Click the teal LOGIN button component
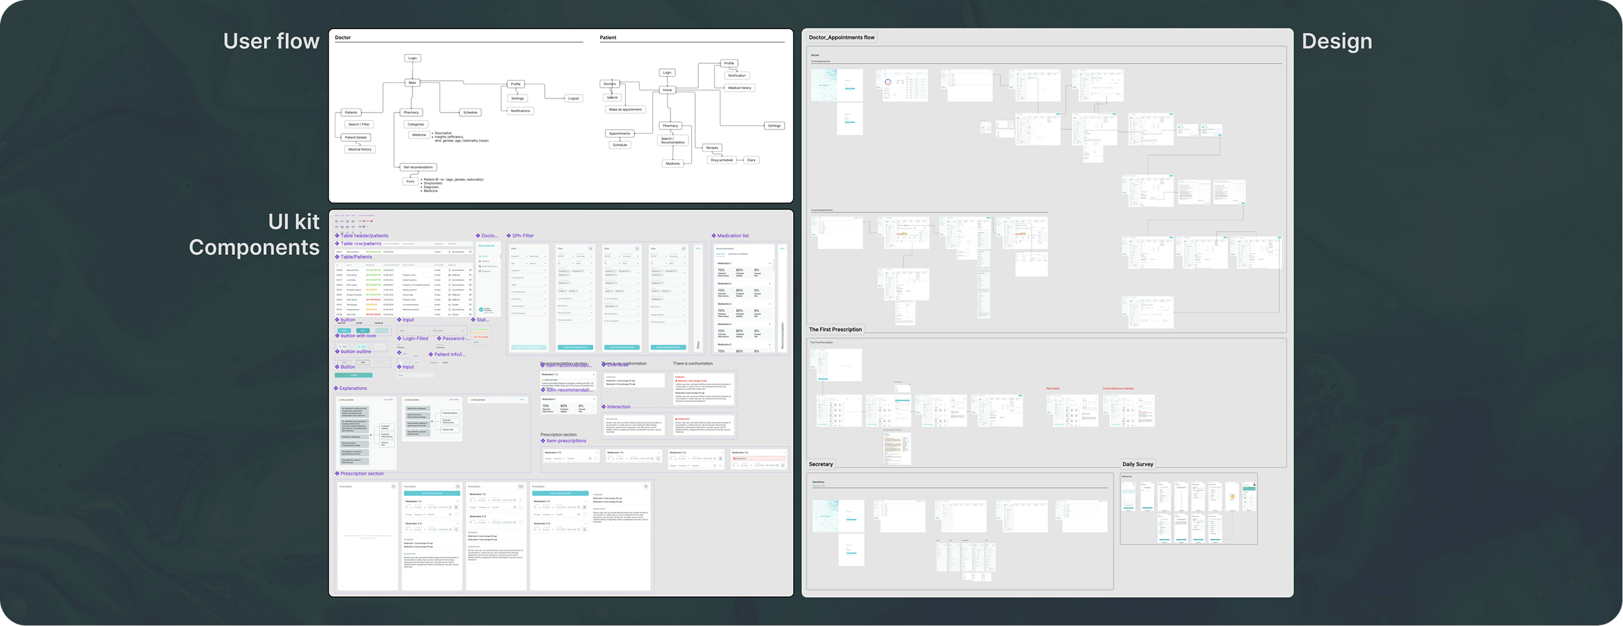Image resolution: width=1623 pixels, height=626 pixels. click(353, 375)
